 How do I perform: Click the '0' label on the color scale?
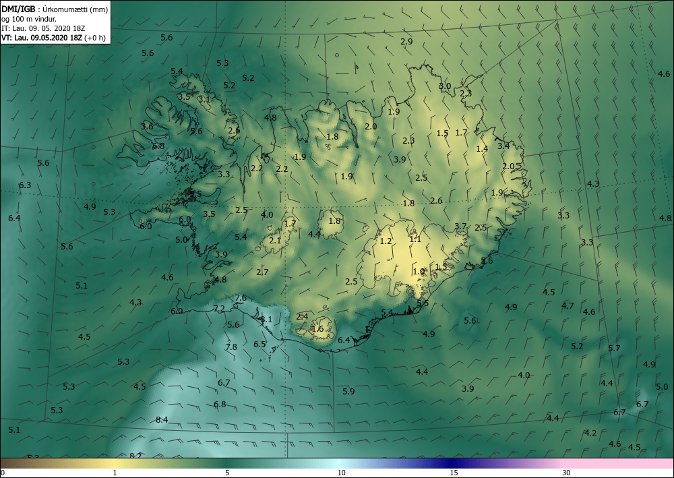tap(3, 473)
